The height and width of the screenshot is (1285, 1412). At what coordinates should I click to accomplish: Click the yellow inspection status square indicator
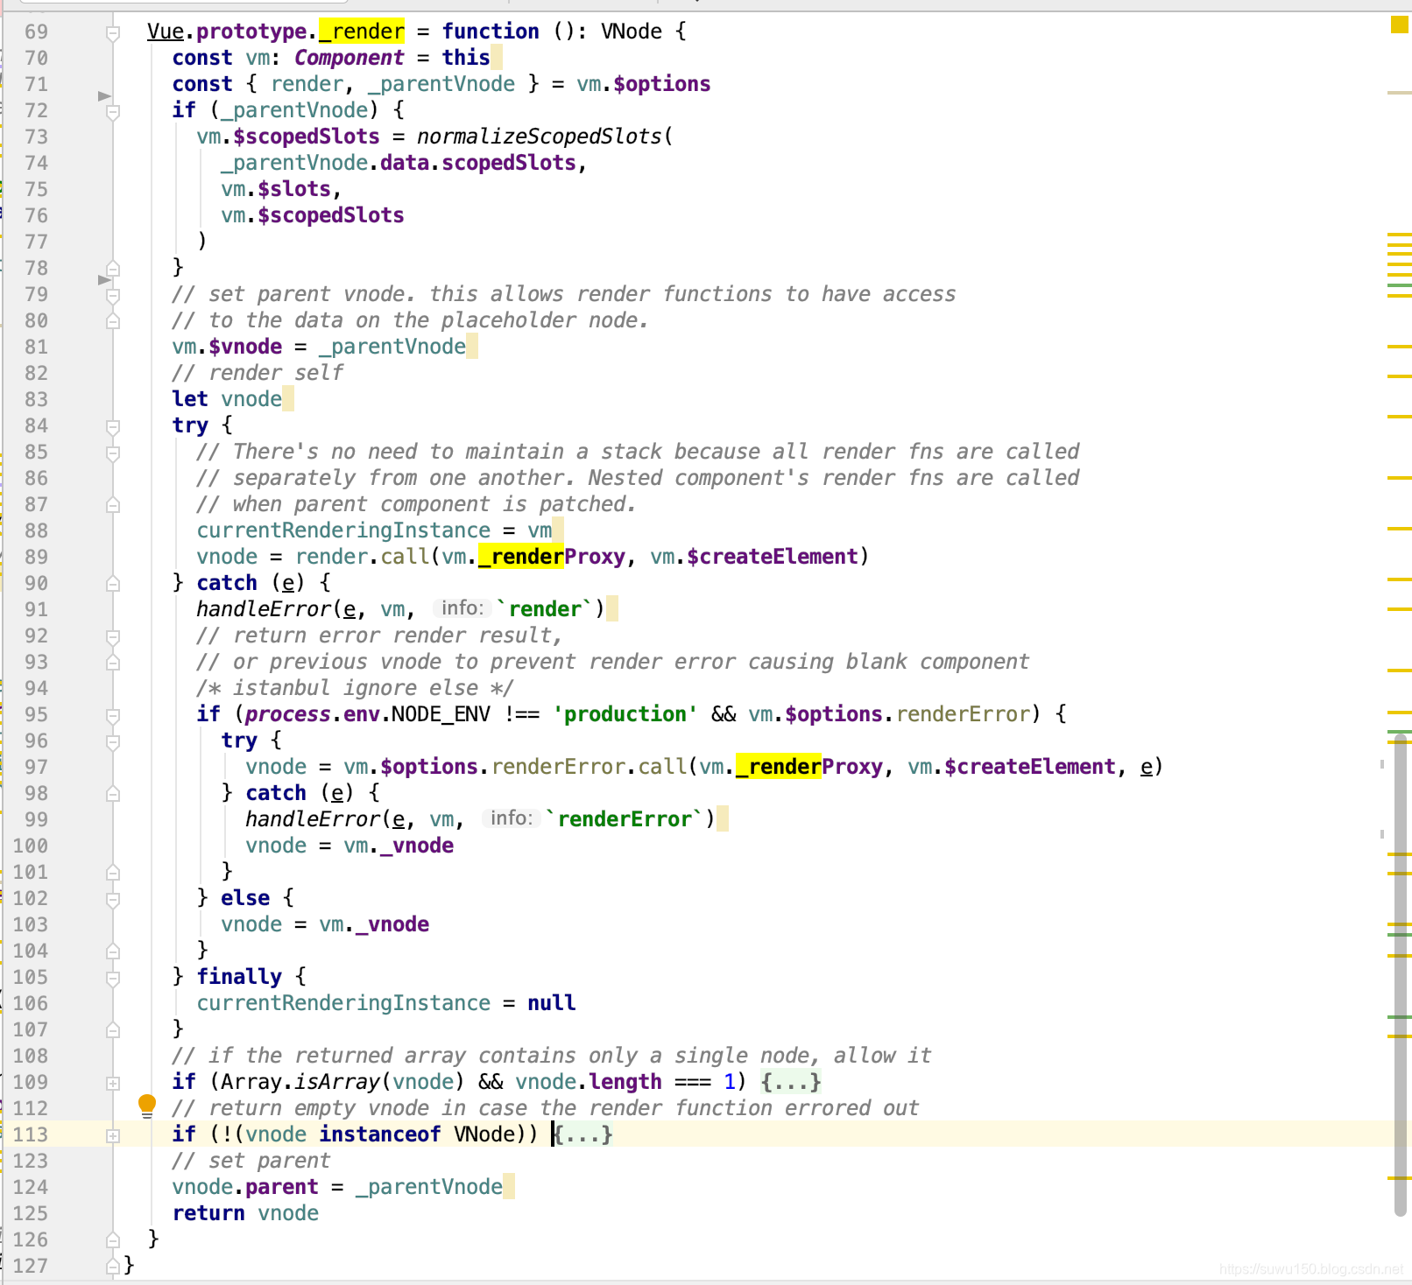tap(1399, 25)
